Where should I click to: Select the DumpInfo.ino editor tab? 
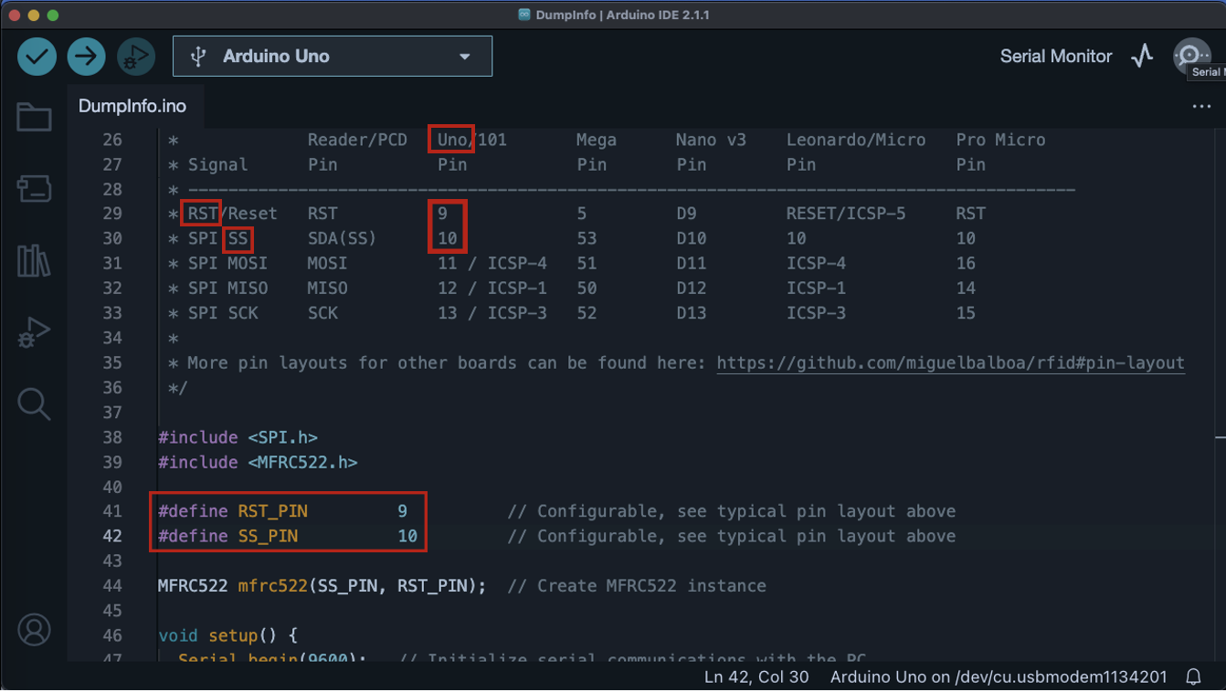(x=132, y=106)
